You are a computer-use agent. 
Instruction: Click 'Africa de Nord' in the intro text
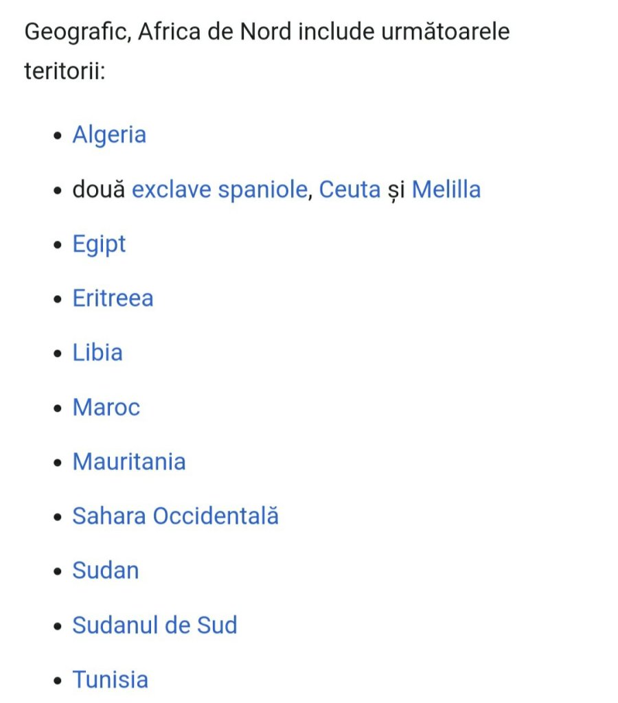pos(215,32)
